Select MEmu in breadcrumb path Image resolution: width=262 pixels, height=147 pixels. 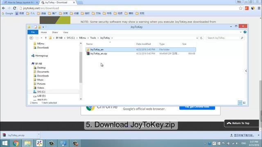[83, 38]
